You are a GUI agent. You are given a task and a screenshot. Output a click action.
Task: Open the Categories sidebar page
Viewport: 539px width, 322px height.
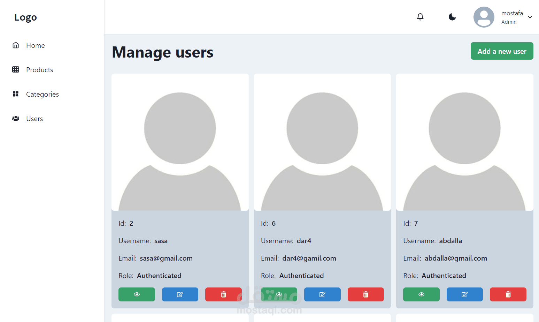coord(42,94)
